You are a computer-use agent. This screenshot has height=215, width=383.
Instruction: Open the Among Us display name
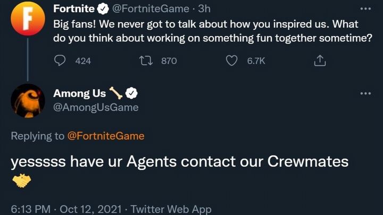(x=79, y=94)
